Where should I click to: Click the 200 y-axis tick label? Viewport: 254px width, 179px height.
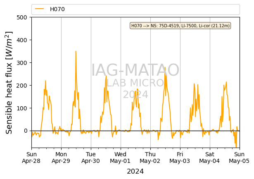pos(22,86)
